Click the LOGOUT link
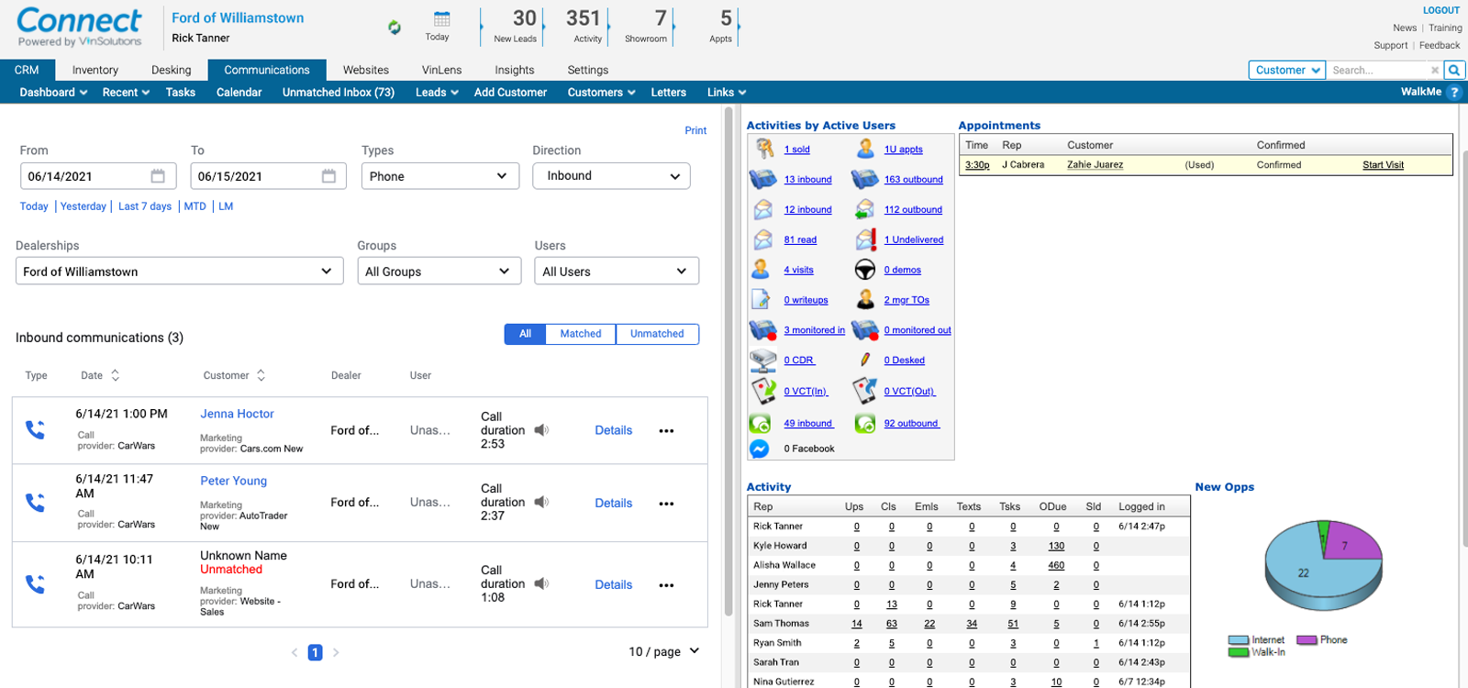Screen dimensions: 1468x688 tap(1440, 10)
